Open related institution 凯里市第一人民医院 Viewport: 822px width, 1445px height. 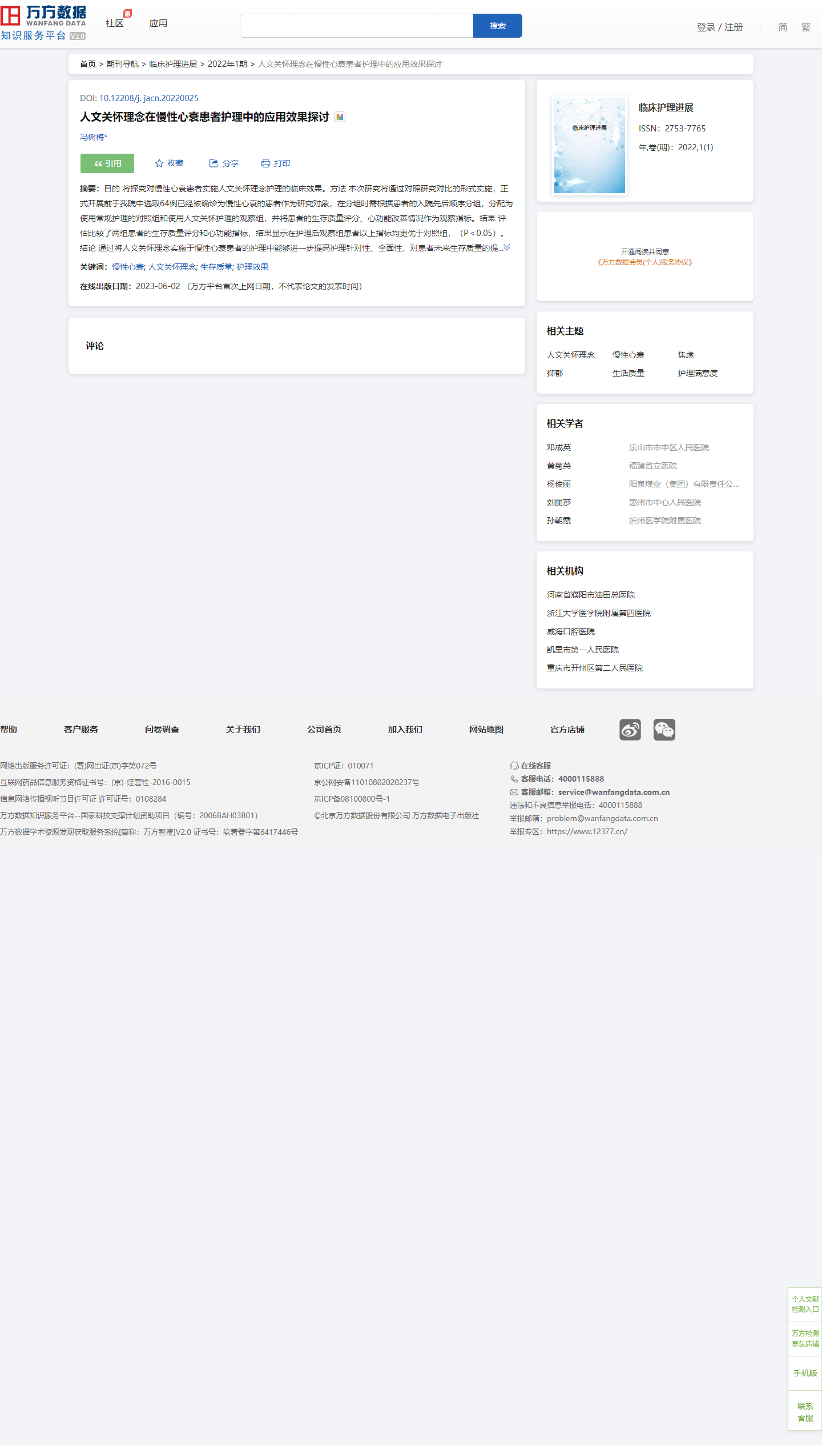[583, 650]
